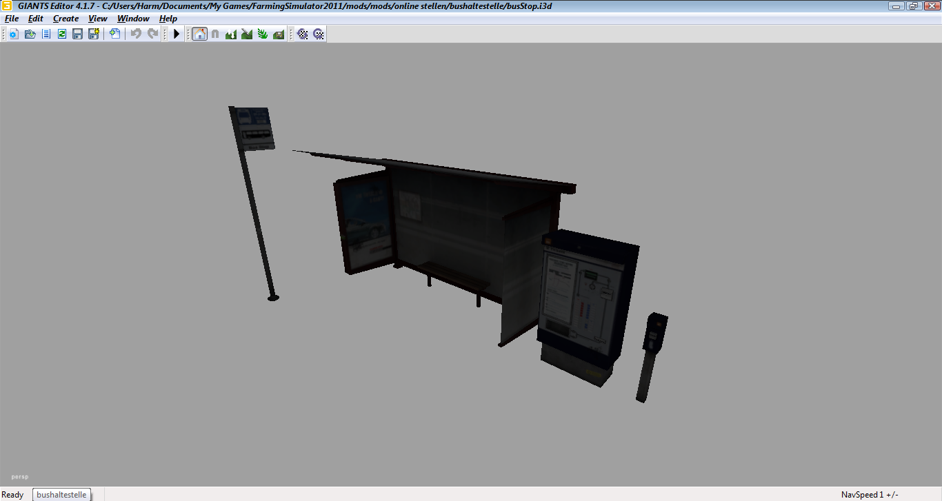
Task: Select terrain paint brush icon
Action: [x=247, y=34]
